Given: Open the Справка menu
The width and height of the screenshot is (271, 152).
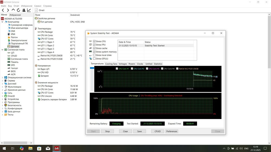Looking at the screenshot, I should point(47,6).
